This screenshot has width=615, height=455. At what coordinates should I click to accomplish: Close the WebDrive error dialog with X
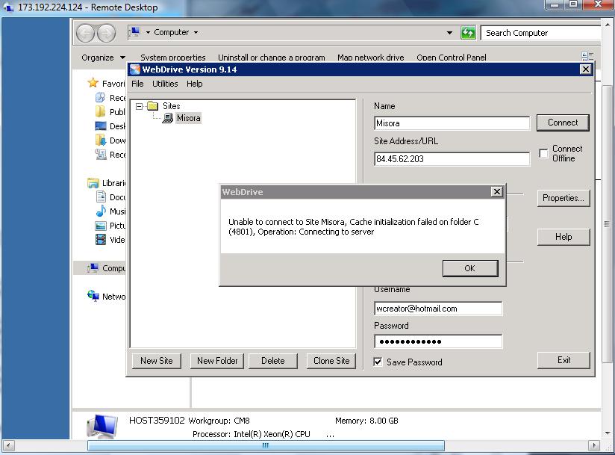(496, 191)
